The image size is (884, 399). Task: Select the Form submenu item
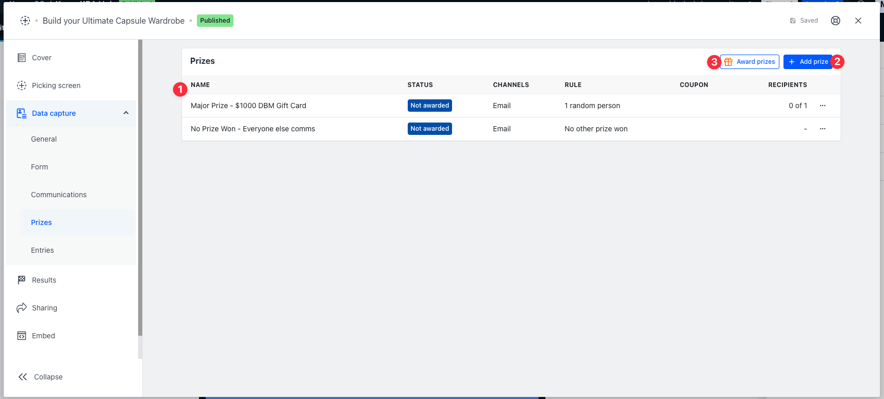[x=40, y=167]
